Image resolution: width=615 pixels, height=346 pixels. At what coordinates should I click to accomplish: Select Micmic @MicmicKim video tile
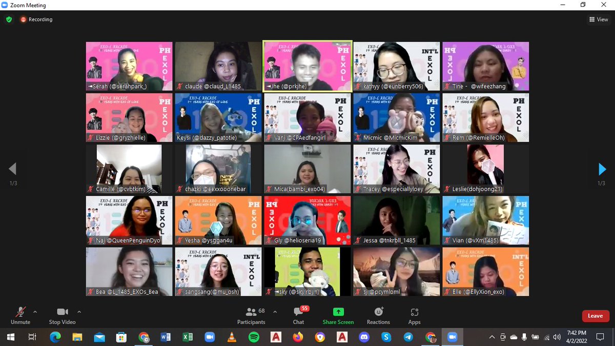[x=397, y=117]
